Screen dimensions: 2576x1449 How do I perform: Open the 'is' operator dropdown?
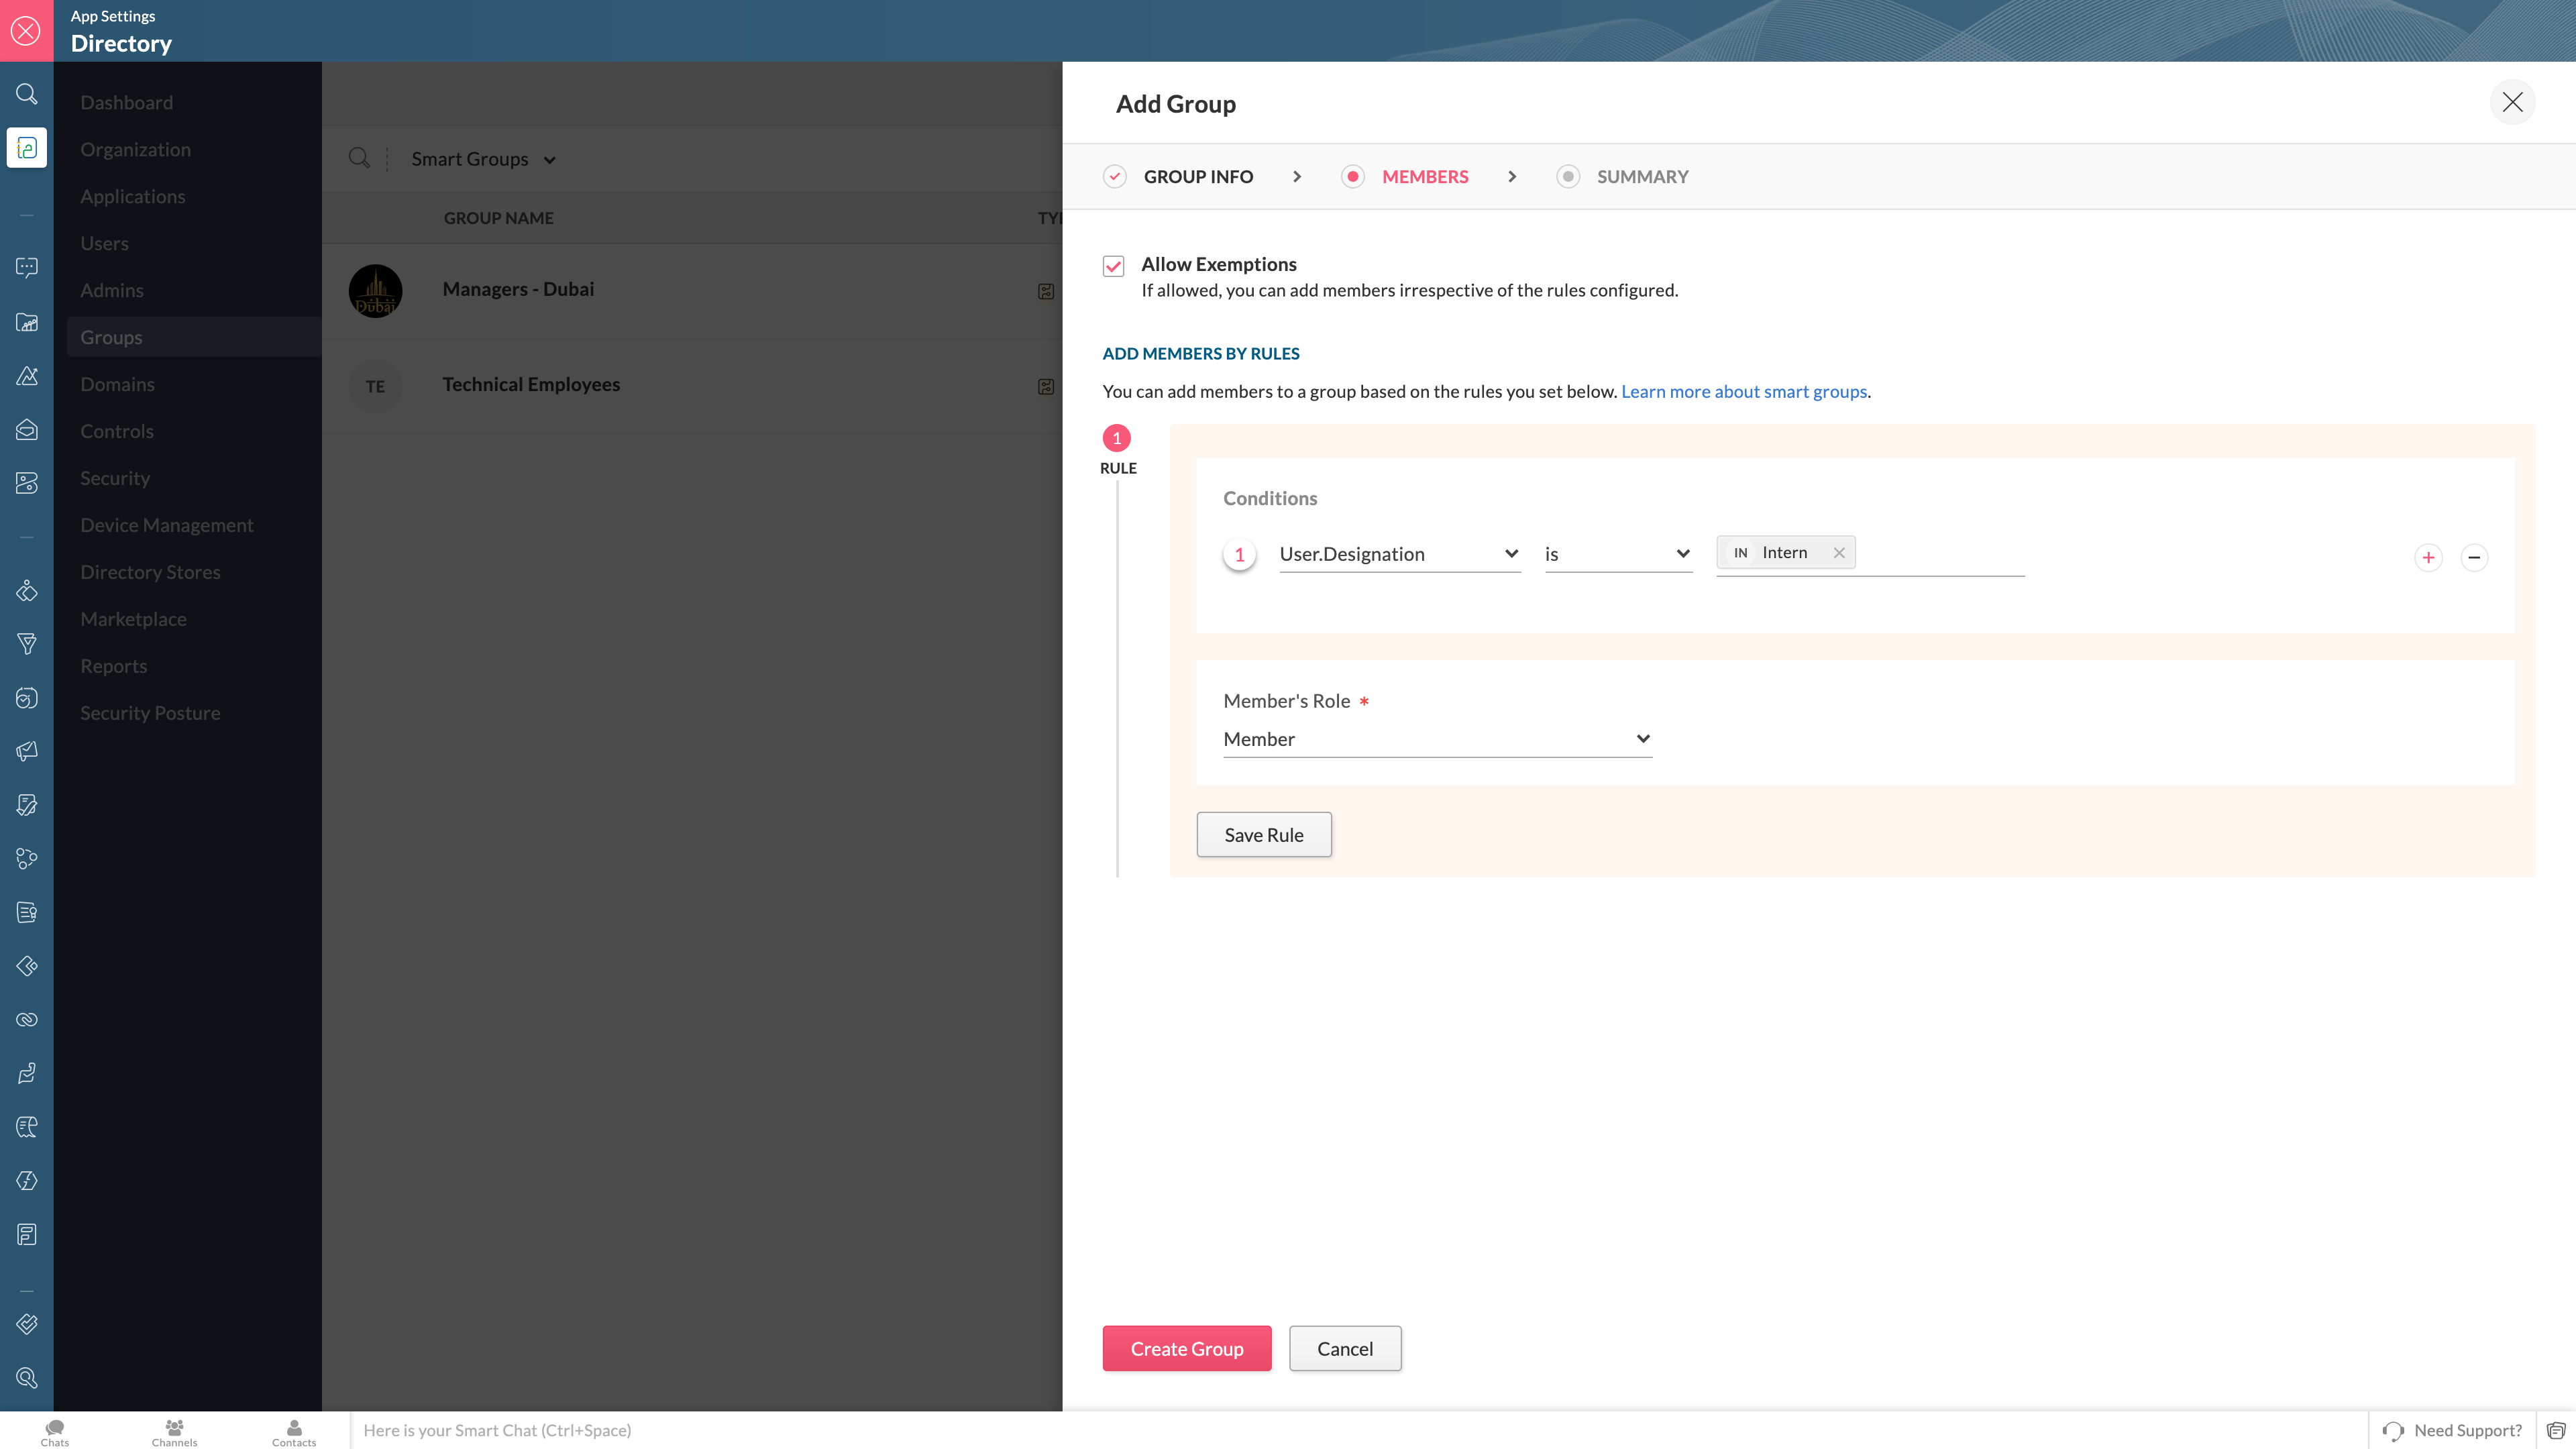tap(1617, 554)
